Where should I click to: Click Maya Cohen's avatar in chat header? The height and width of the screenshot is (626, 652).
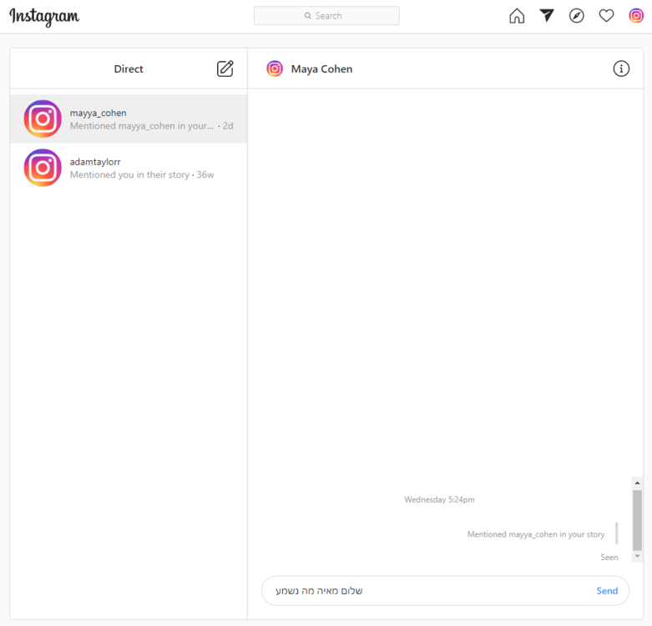(275, 69)
